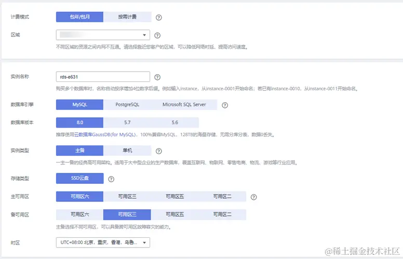
Task: Click the rds-e631 instance name field
Action: pyautogui.click(x=103, y=77)
